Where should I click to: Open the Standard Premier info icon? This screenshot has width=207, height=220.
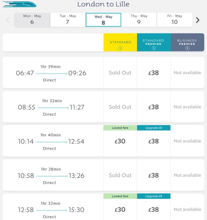(154, 48)
